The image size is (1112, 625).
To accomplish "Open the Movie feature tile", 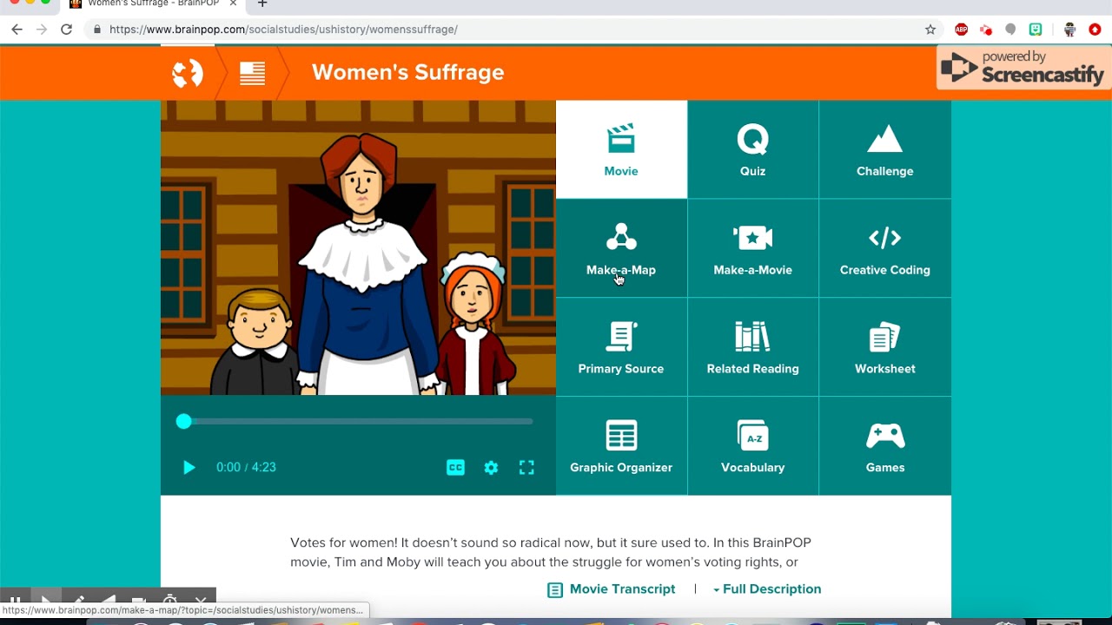I will [x=621, y=149].
